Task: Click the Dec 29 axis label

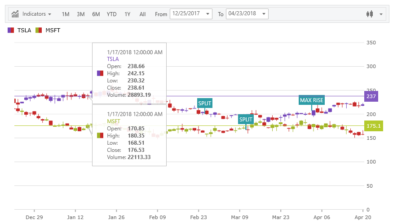Action: 34,217
